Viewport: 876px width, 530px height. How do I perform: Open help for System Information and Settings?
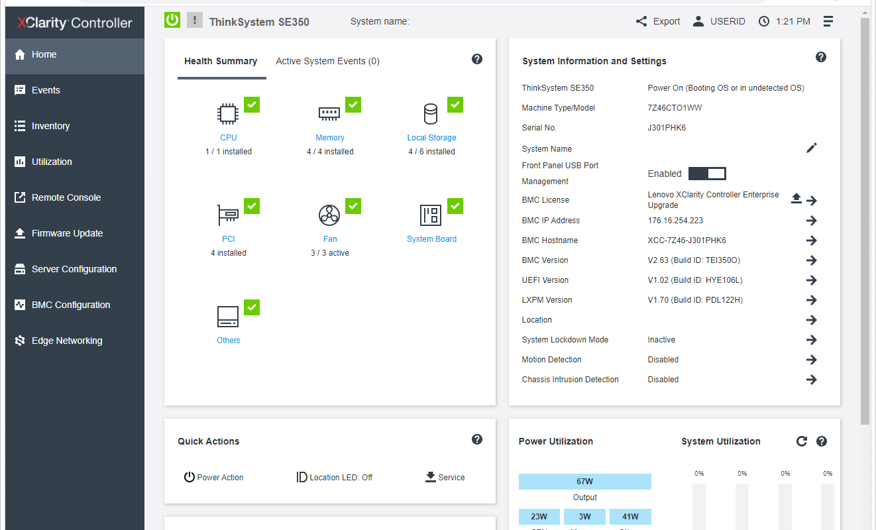click(821, 57)
